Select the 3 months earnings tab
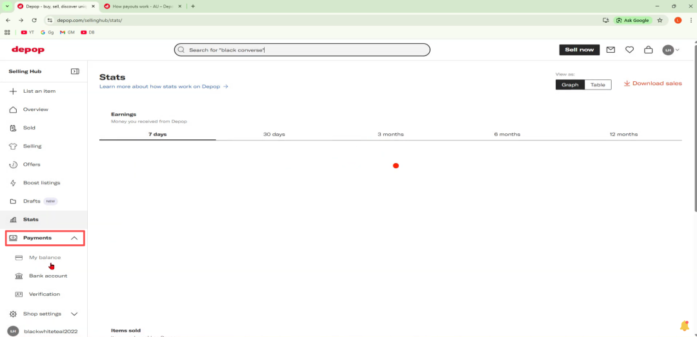This screenshot has width=697, height=337. 390,134
